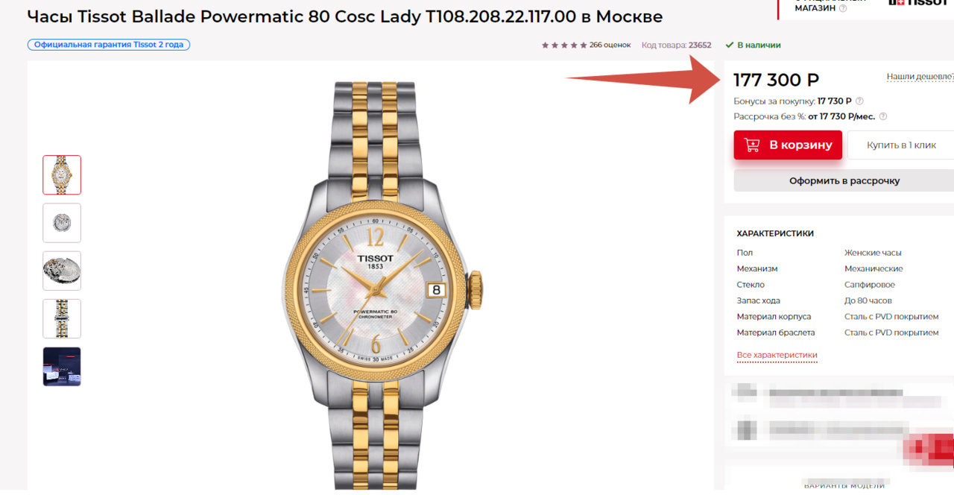The width and height of the screenshot is (954, 495).
Task: Click the main watch product image
Action: tap(382, 285)
